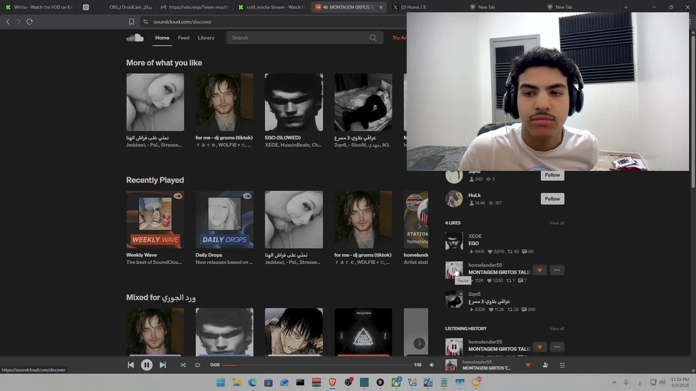
Task: View site information icon in address bar
Action: coord(145,22)
